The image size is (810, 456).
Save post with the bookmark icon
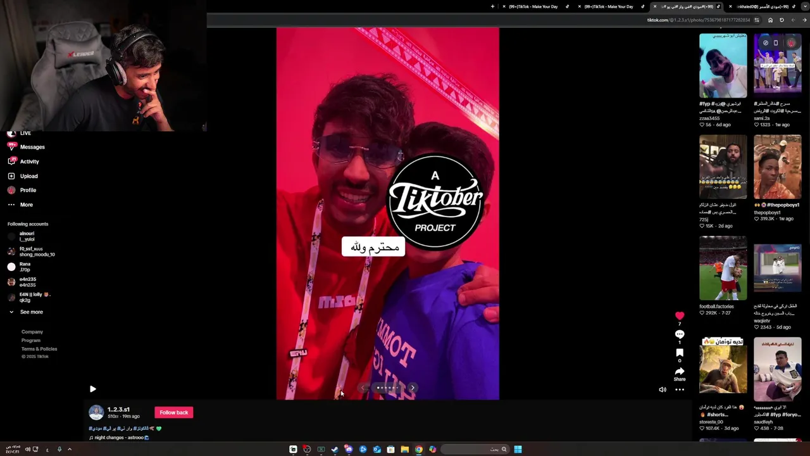coord(680,353)
